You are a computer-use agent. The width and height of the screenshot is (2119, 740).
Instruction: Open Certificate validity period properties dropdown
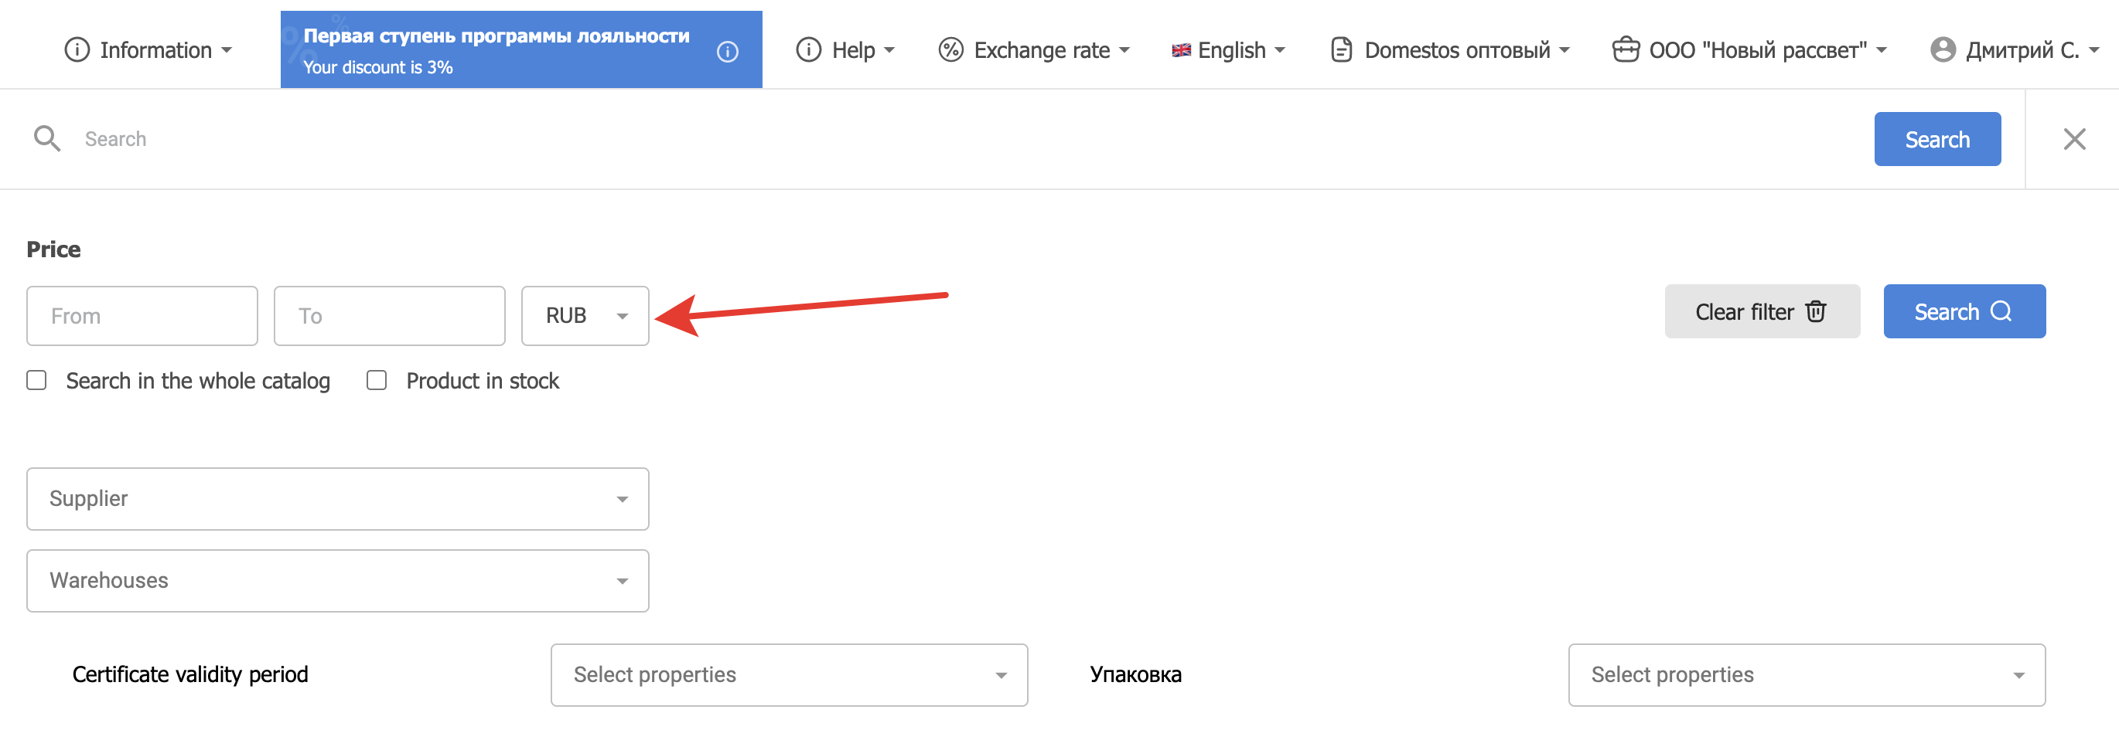[788, 674]
